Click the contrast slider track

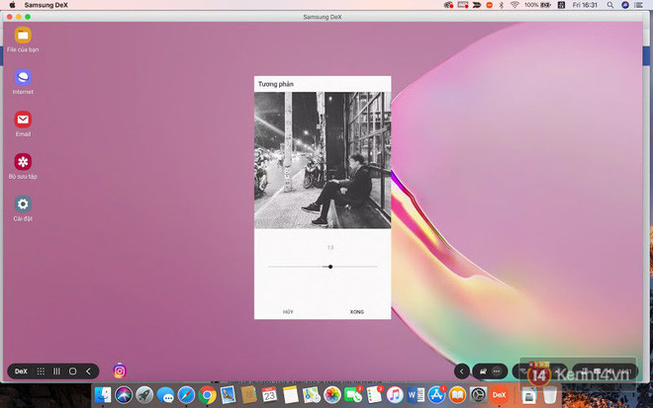point(297,267)
